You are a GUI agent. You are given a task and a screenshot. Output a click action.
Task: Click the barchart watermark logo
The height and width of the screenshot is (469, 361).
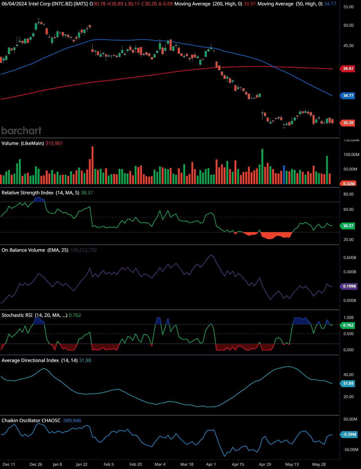coord(21,131)
